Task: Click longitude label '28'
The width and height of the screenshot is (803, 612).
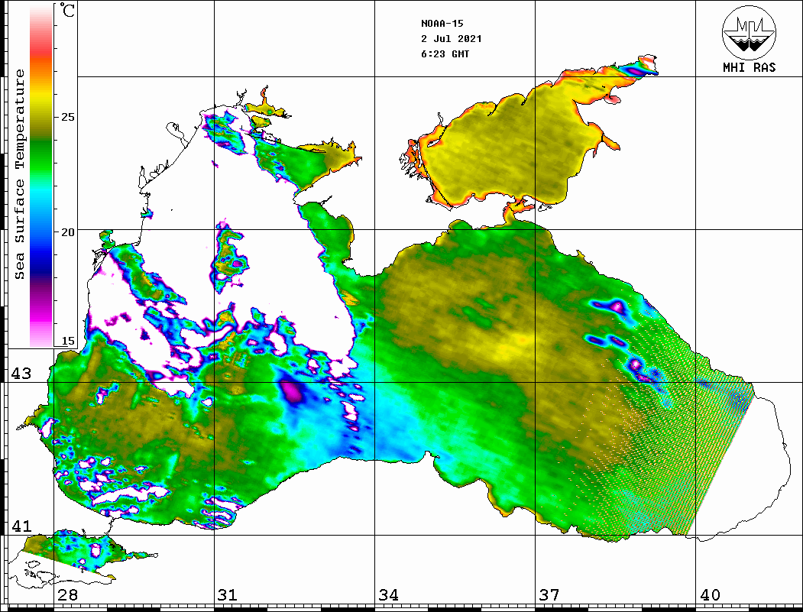Action: (x=67, y=595)
